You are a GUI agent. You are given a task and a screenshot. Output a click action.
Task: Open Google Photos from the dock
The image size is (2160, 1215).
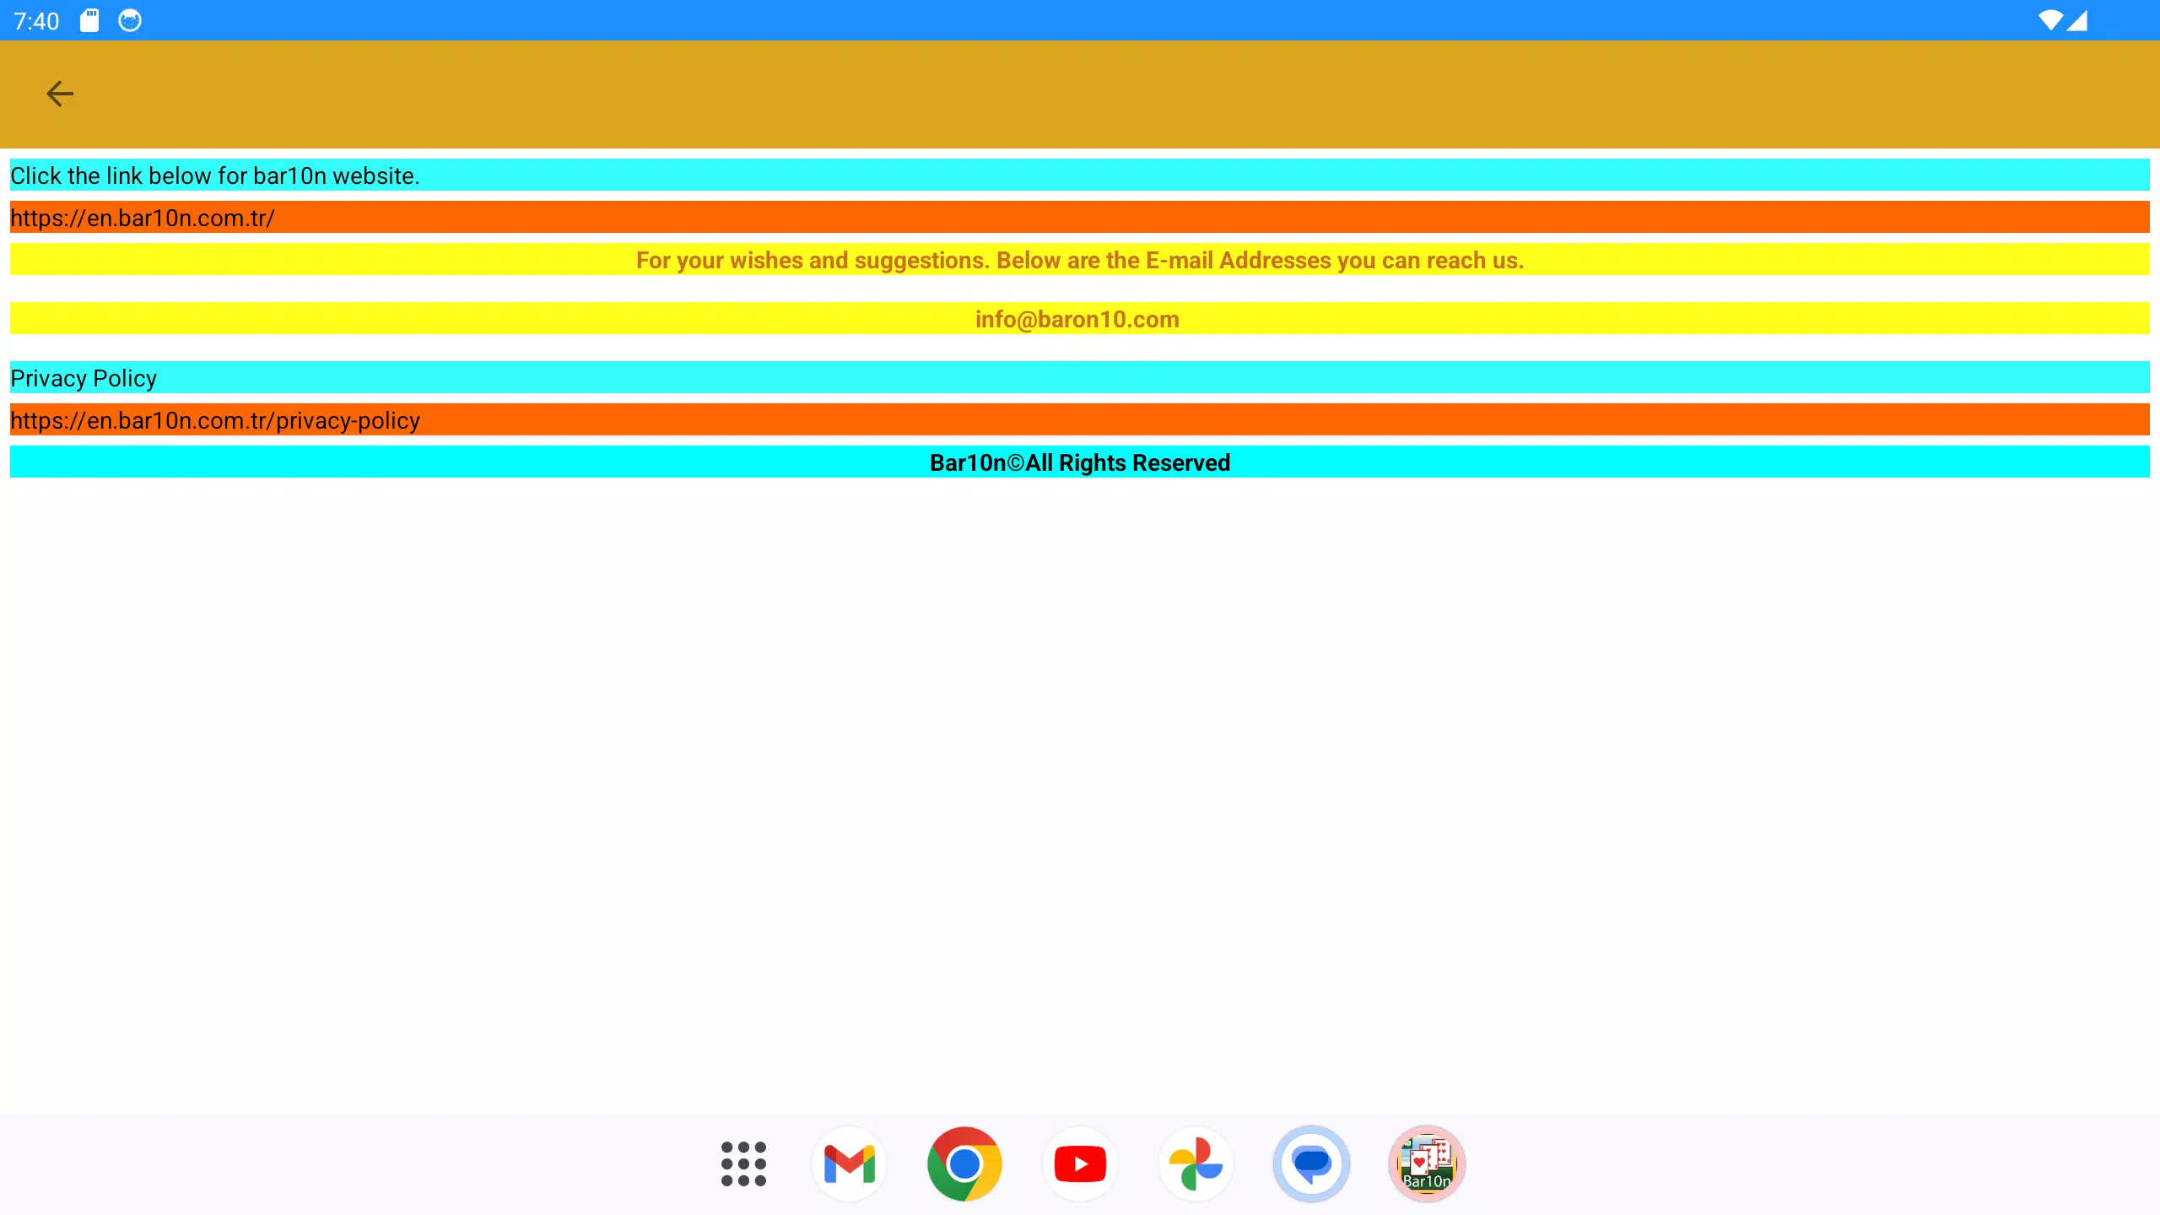[x=1196, y=1164]
